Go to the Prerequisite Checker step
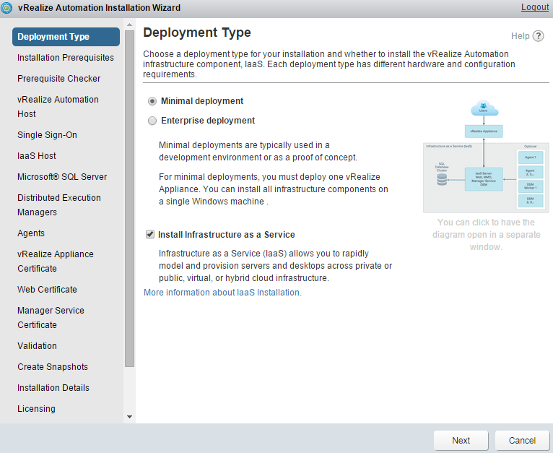 59,79
